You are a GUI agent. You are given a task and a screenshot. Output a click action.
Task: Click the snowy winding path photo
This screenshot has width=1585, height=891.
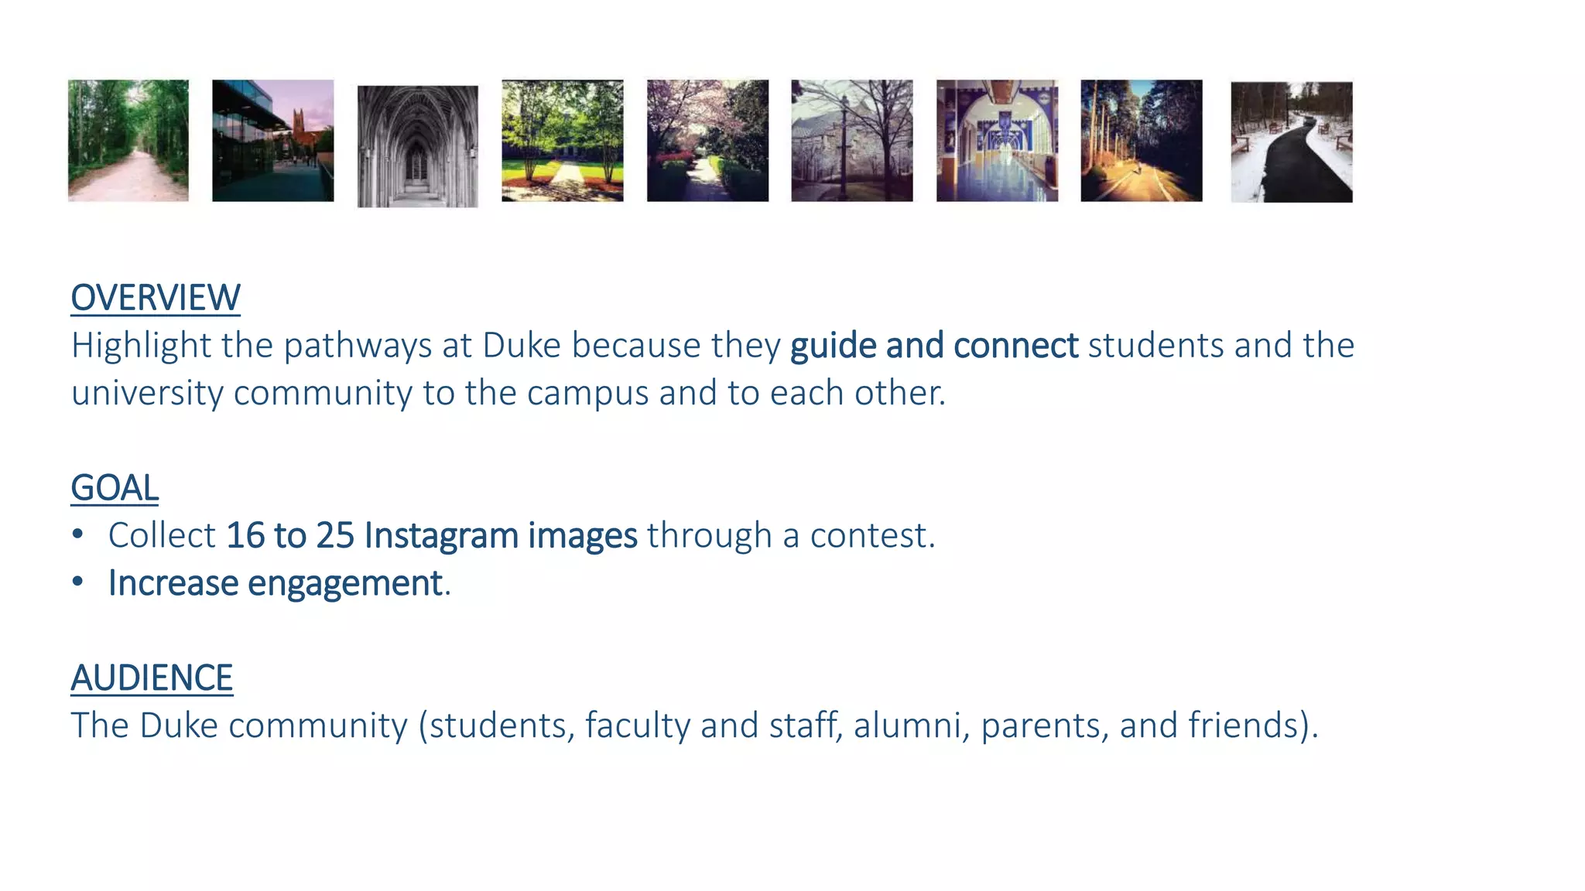[x=1292, y=142]
